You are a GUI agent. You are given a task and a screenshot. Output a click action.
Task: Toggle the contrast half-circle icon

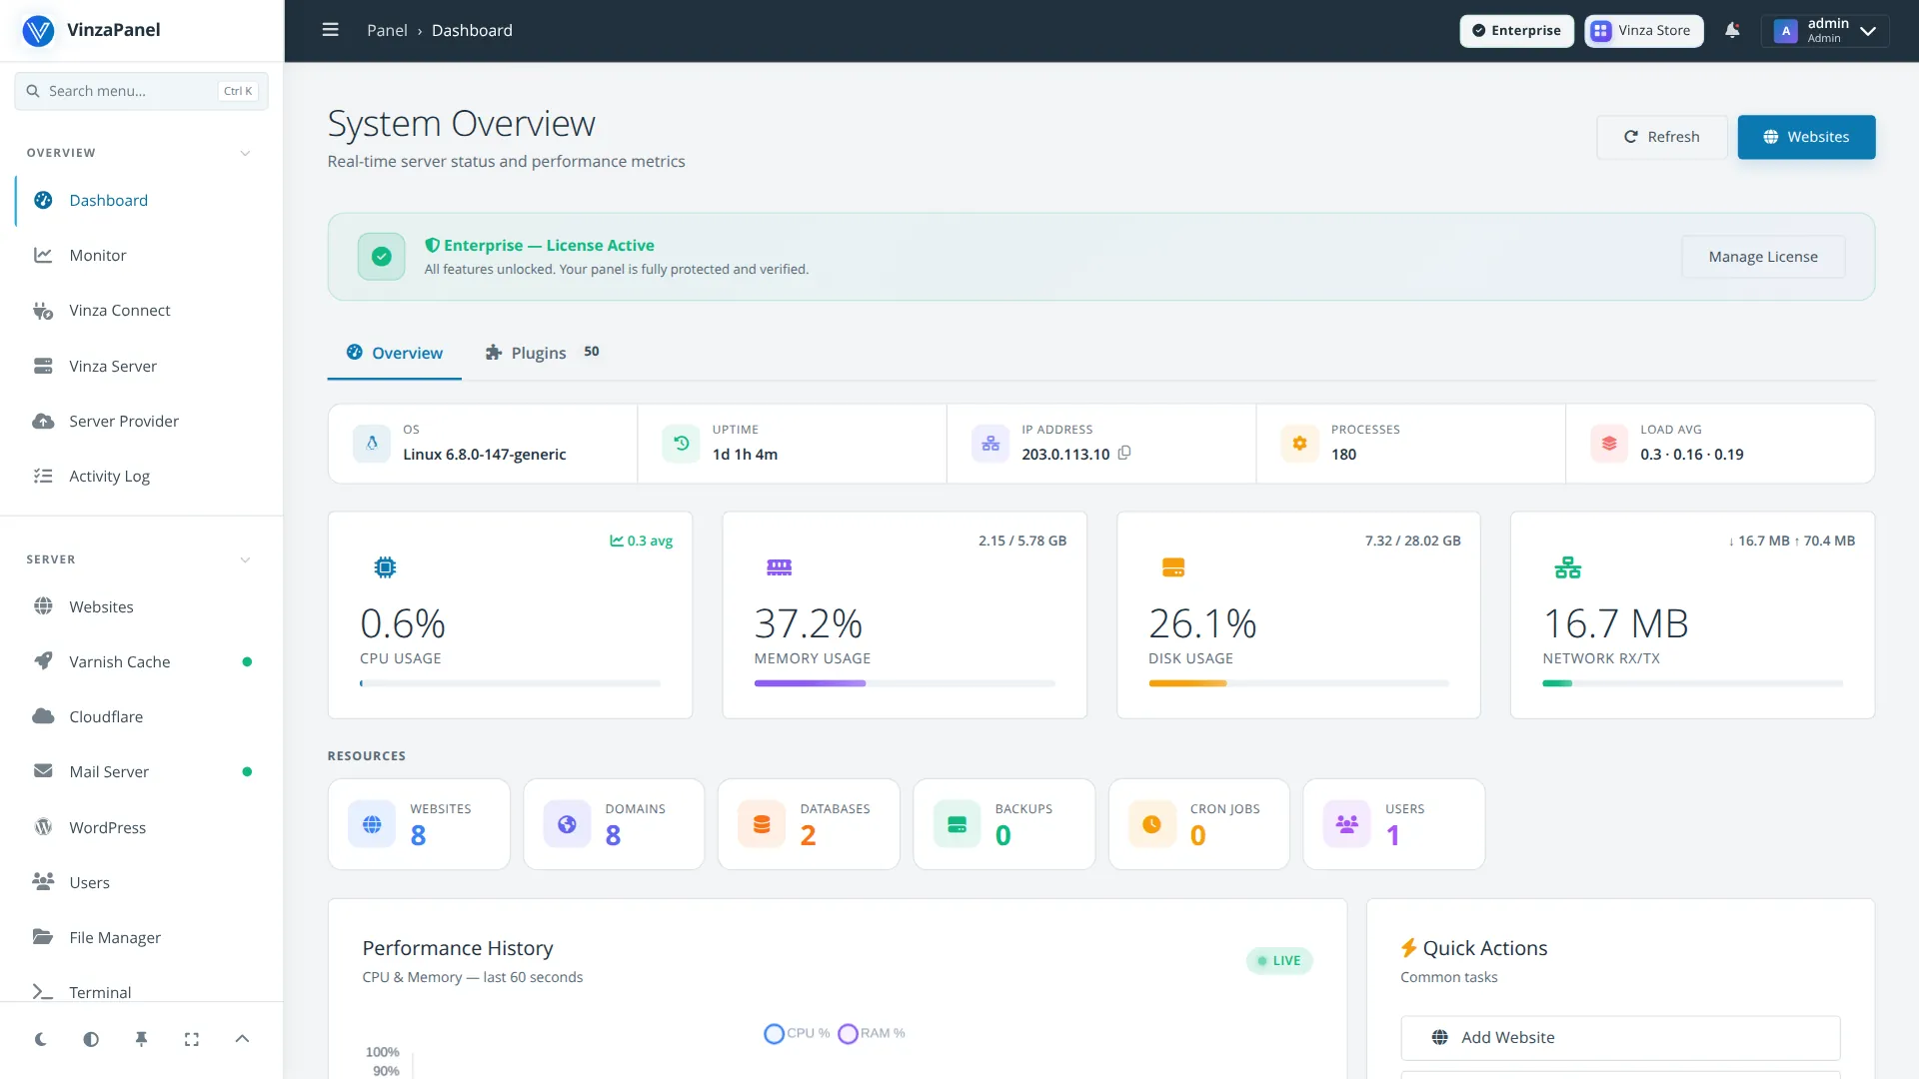[x=91, y=1039]
